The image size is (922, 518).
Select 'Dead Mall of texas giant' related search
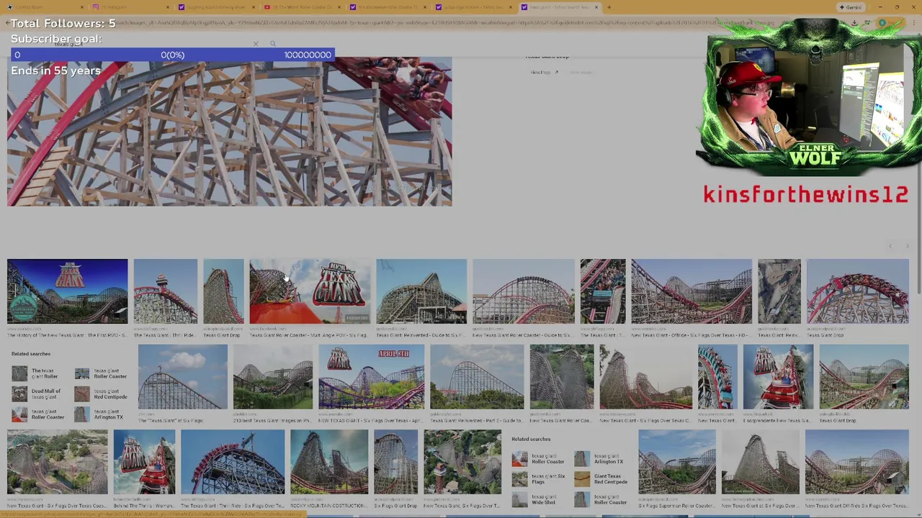37,394
